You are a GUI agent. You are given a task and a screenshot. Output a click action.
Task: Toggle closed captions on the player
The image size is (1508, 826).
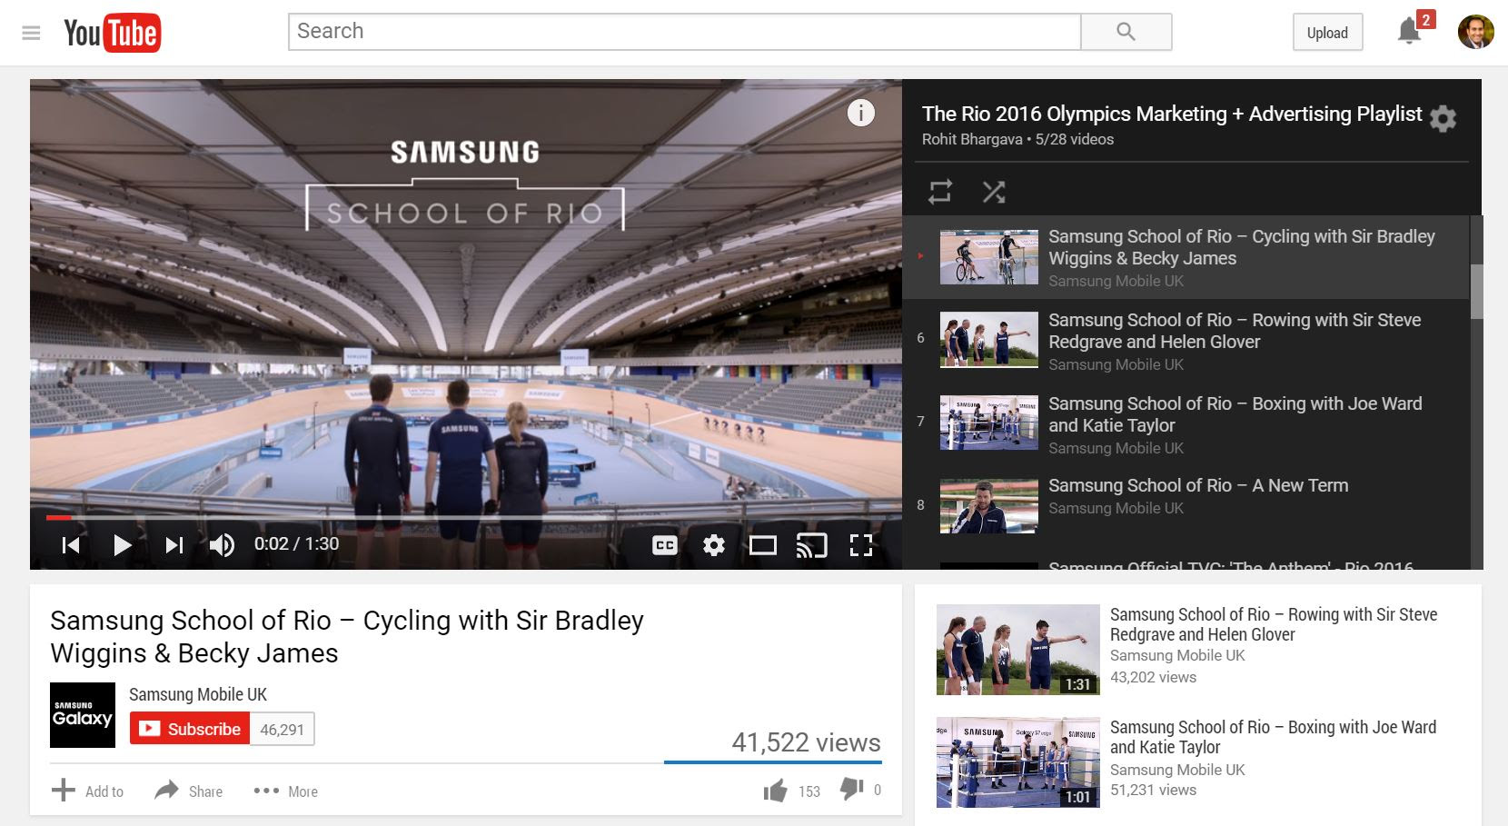[x=665, y=545]
